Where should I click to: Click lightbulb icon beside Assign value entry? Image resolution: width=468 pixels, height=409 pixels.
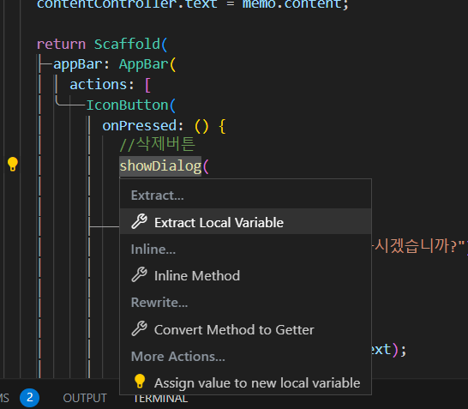click(x=140, y=382)
